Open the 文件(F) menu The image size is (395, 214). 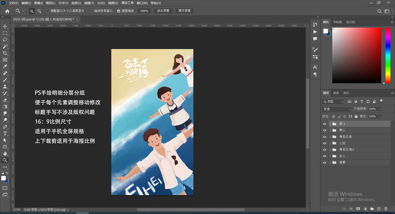(14, 3)
